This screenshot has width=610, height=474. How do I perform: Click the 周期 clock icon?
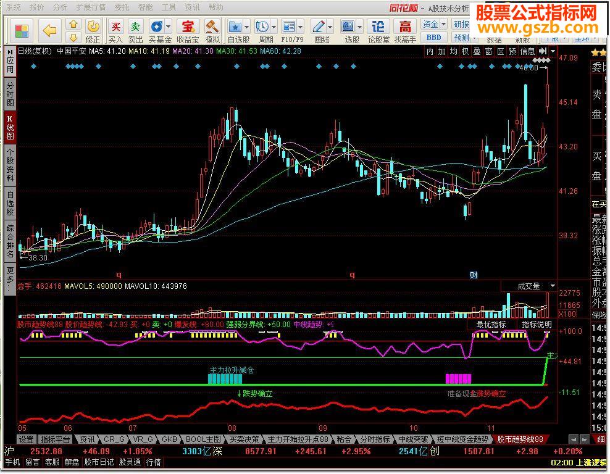click(262, 27)
